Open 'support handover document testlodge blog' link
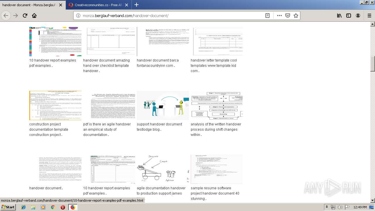The image size is (375, 211). 159,127
